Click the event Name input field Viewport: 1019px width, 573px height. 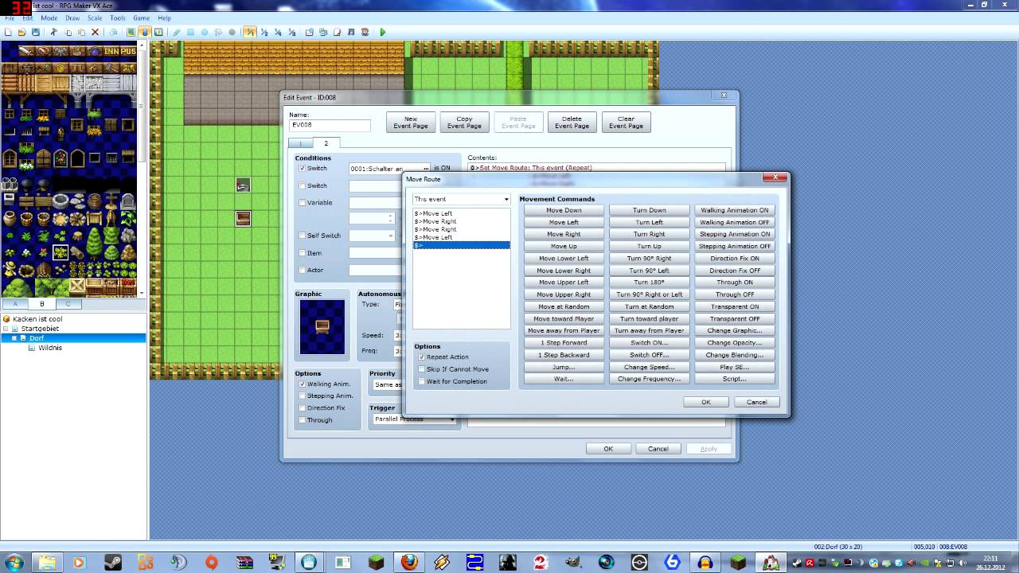(330, 125)
